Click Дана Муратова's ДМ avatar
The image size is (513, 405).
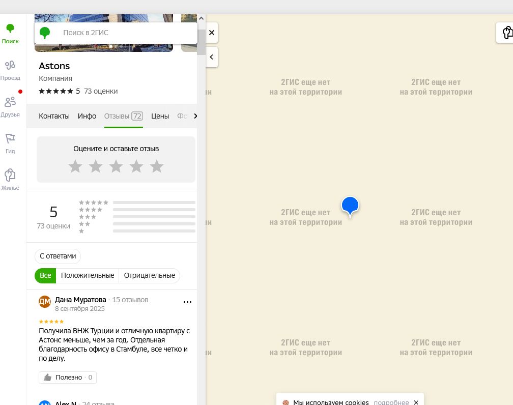coord(45,302)
